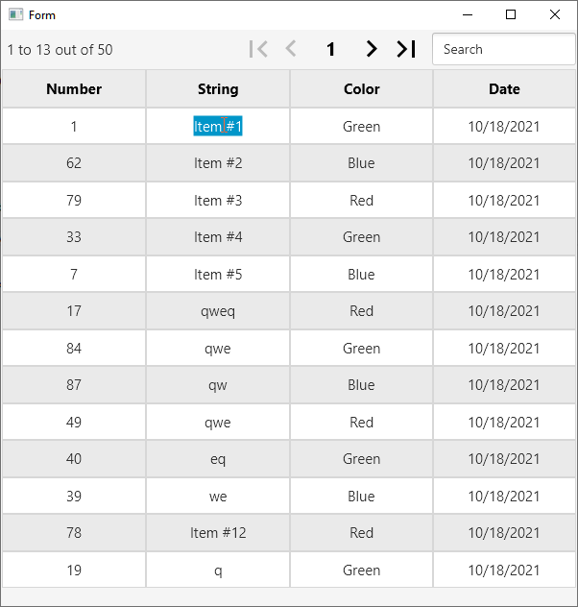578x607 pixels.
Task: Select page number 1
Action: (x=331, y=49)
